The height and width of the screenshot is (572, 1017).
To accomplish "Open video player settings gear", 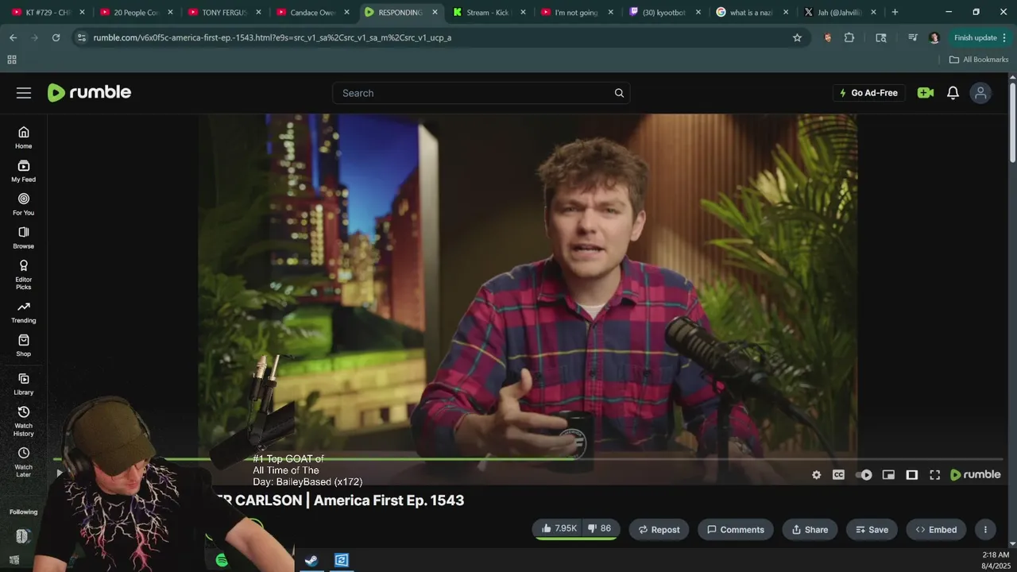I will (x=816, y=475).
